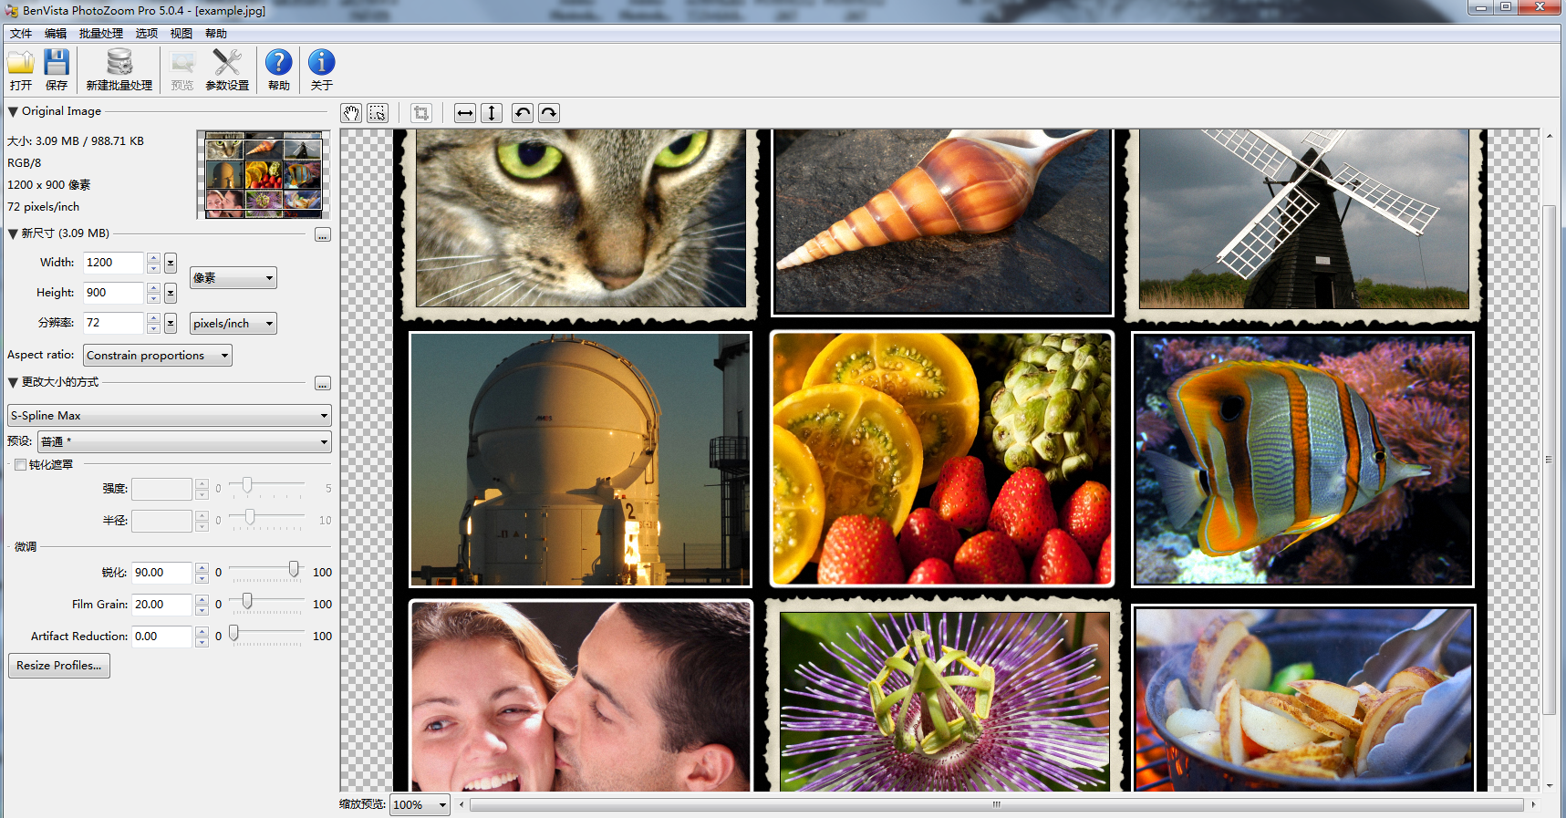The height and width of the screenshot is (818, 1566).
Task: Increase 分辨率 with the up stepper arrow
Action: coord(154,318)
